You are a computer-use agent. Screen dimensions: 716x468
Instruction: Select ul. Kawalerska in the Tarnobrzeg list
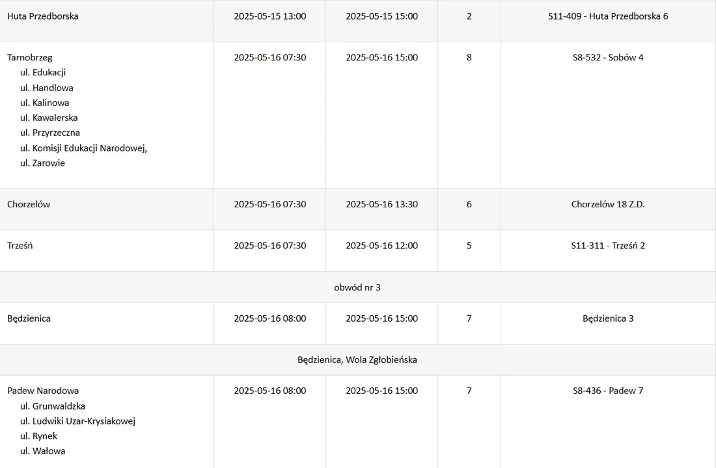click(x=49, y=118)
